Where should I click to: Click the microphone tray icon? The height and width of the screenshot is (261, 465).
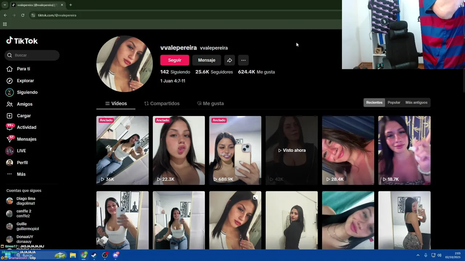point(426,255)
